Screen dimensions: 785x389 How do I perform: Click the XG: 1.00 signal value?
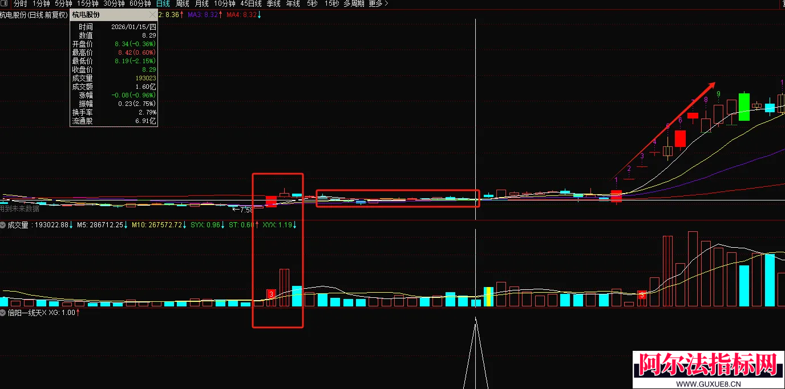click(62, 313)
